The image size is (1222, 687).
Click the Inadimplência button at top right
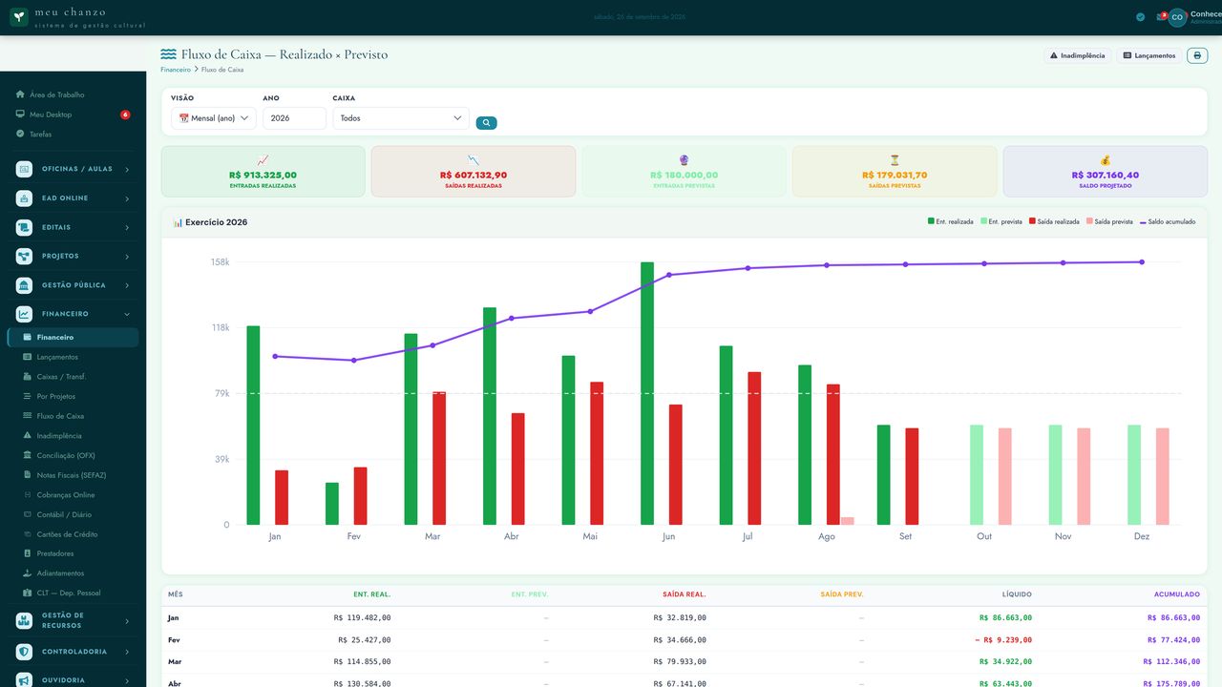click(x=1078, y=55)
